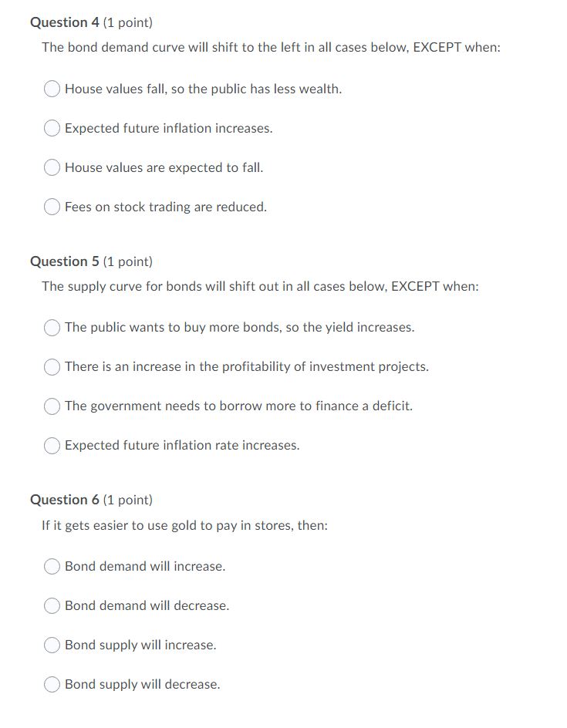
Task: Select "increase in the profitability of investment projects"
Action: pyautogui.click(x=52, y=367)
